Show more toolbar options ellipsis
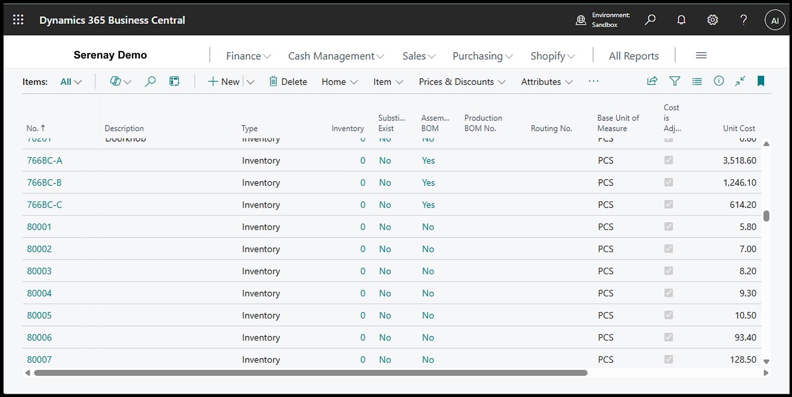This screenshot has width=792, height=397. [x=593, y=81]
